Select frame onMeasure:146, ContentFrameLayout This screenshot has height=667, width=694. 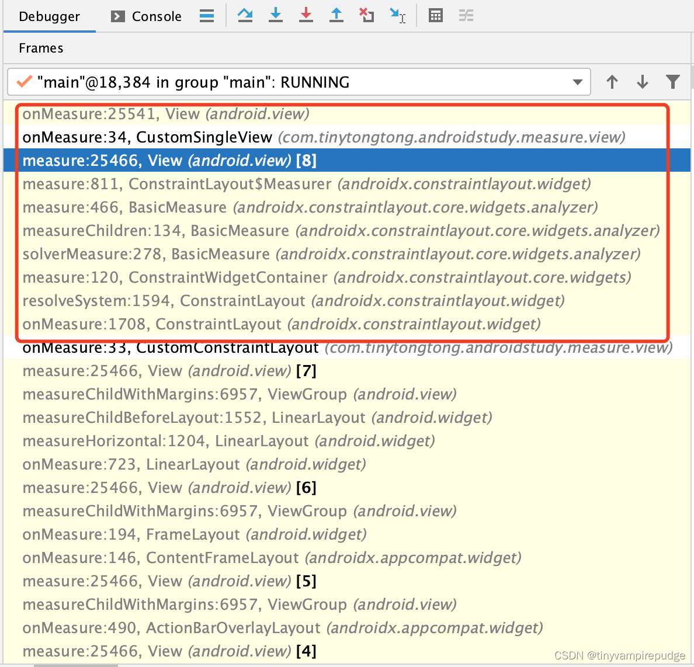click(x=347, y=558)
